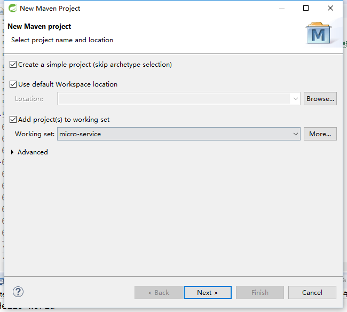Viewport: 347px width, 312px height.
Task: Click the More... working set button
Action: [x=320, y=134]
